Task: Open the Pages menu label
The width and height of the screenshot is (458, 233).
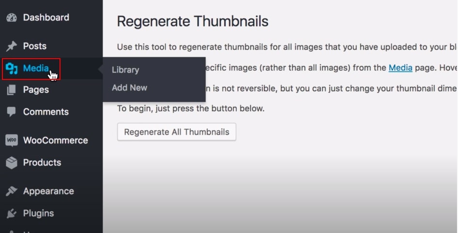Action: tap(36, 90)
